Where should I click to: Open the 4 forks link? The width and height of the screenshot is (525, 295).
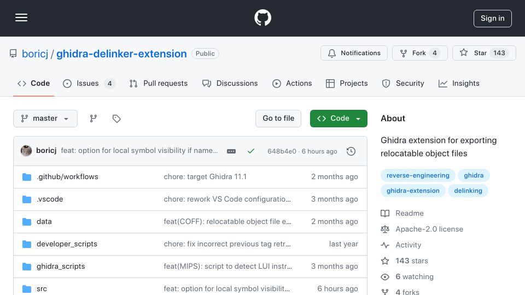tap(400, 292)
